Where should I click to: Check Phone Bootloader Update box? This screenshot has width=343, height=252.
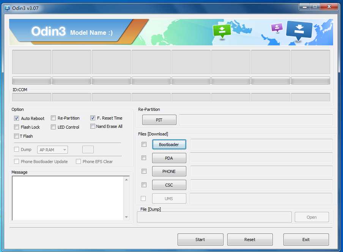[16, 162]
